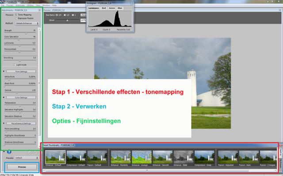Open the Utilities menu
Viewport: 283px width, 176px height.
(31, 5)
